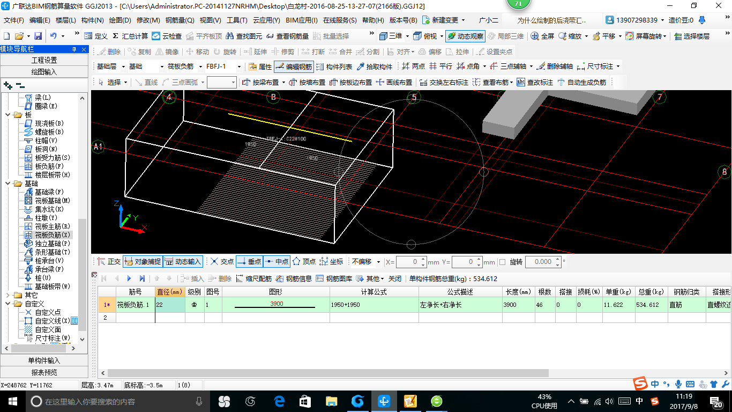Go to next record arrow in rebar table
Image resolution: width=732 pixels, height=412 pixels.
(x=129, y=278)
